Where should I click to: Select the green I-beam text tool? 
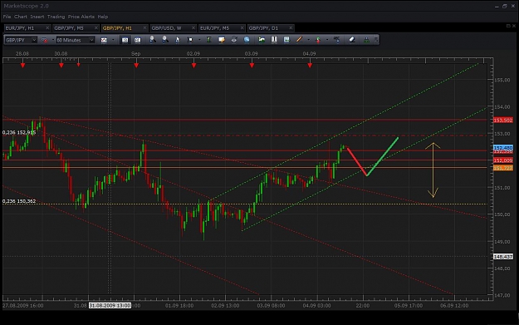click(x=209, y=40)
